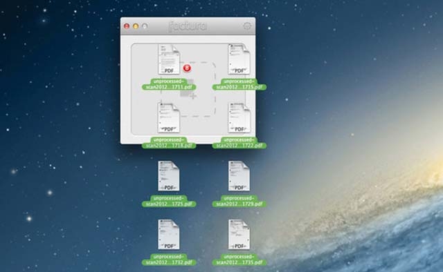
Task: Select the PDF icon for scan2012...1718.pdf
Action: tap(169, 118)
